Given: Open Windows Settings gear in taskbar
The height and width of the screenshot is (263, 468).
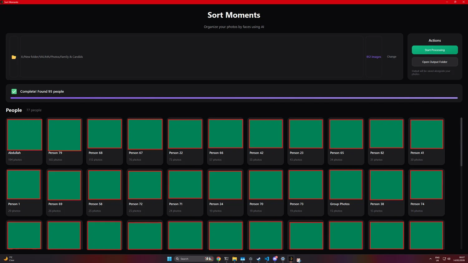Looking at the screenshot, I should (x=283, y=259).
